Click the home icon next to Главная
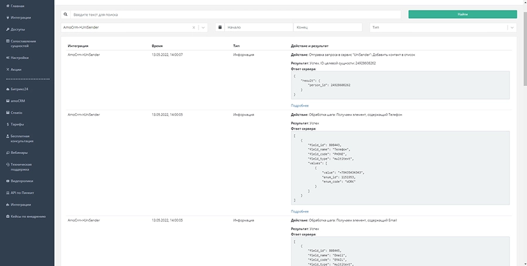Image resolution: width=527 pixels, height=266 pixels. [7, 5]
